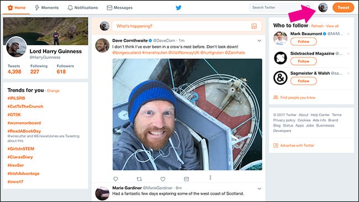The width and height of the screenshot is (359, 202).
Task: Open the Moments tab
Action: (x=46, y=8)
